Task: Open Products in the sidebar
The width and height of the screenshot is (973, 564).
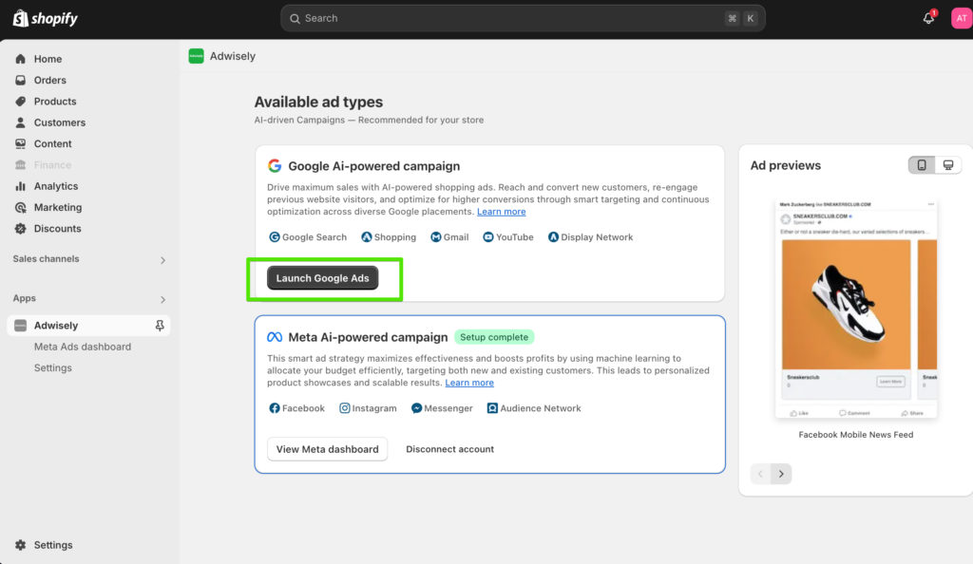Action: pos(55,101)
